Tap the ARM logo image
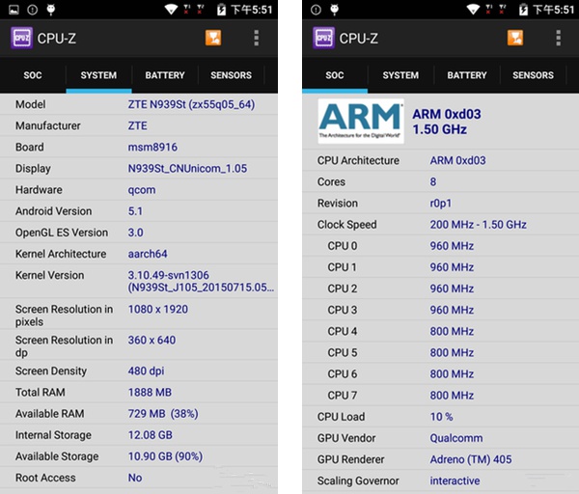579x494 pixels. pyautogui.click(x=361, y=121)
